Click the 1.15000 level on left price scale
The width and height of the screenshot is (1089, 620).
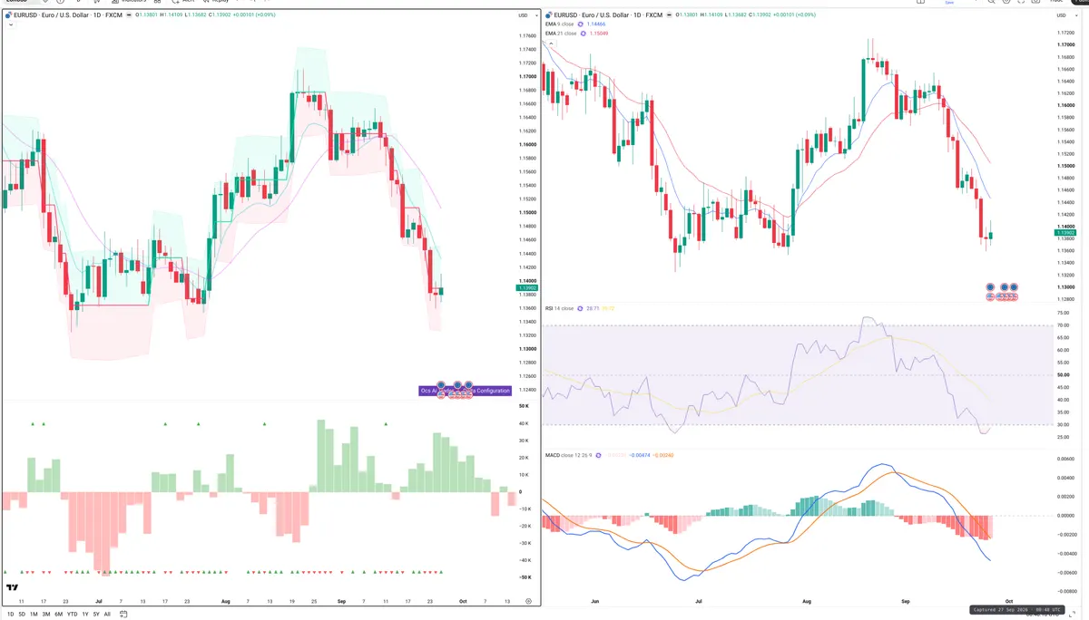pyautogui.click(x=526, y=212)
